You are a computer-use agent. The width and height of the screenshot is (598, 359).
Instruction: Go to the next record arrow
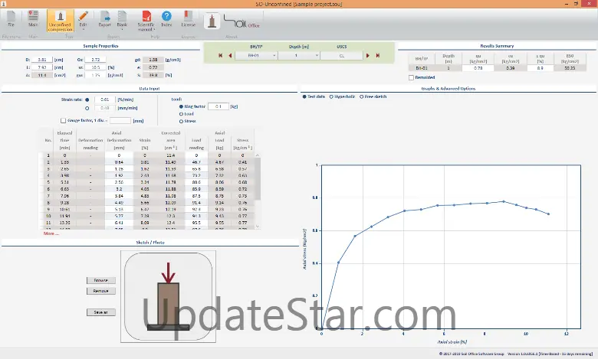pos(368,56)
